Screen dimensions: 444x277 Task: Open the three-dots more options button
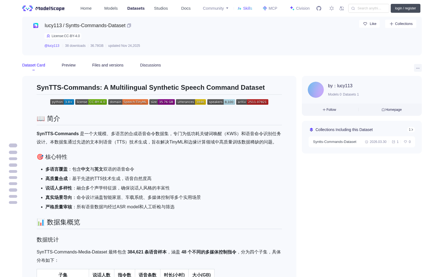tap(418, 68)
